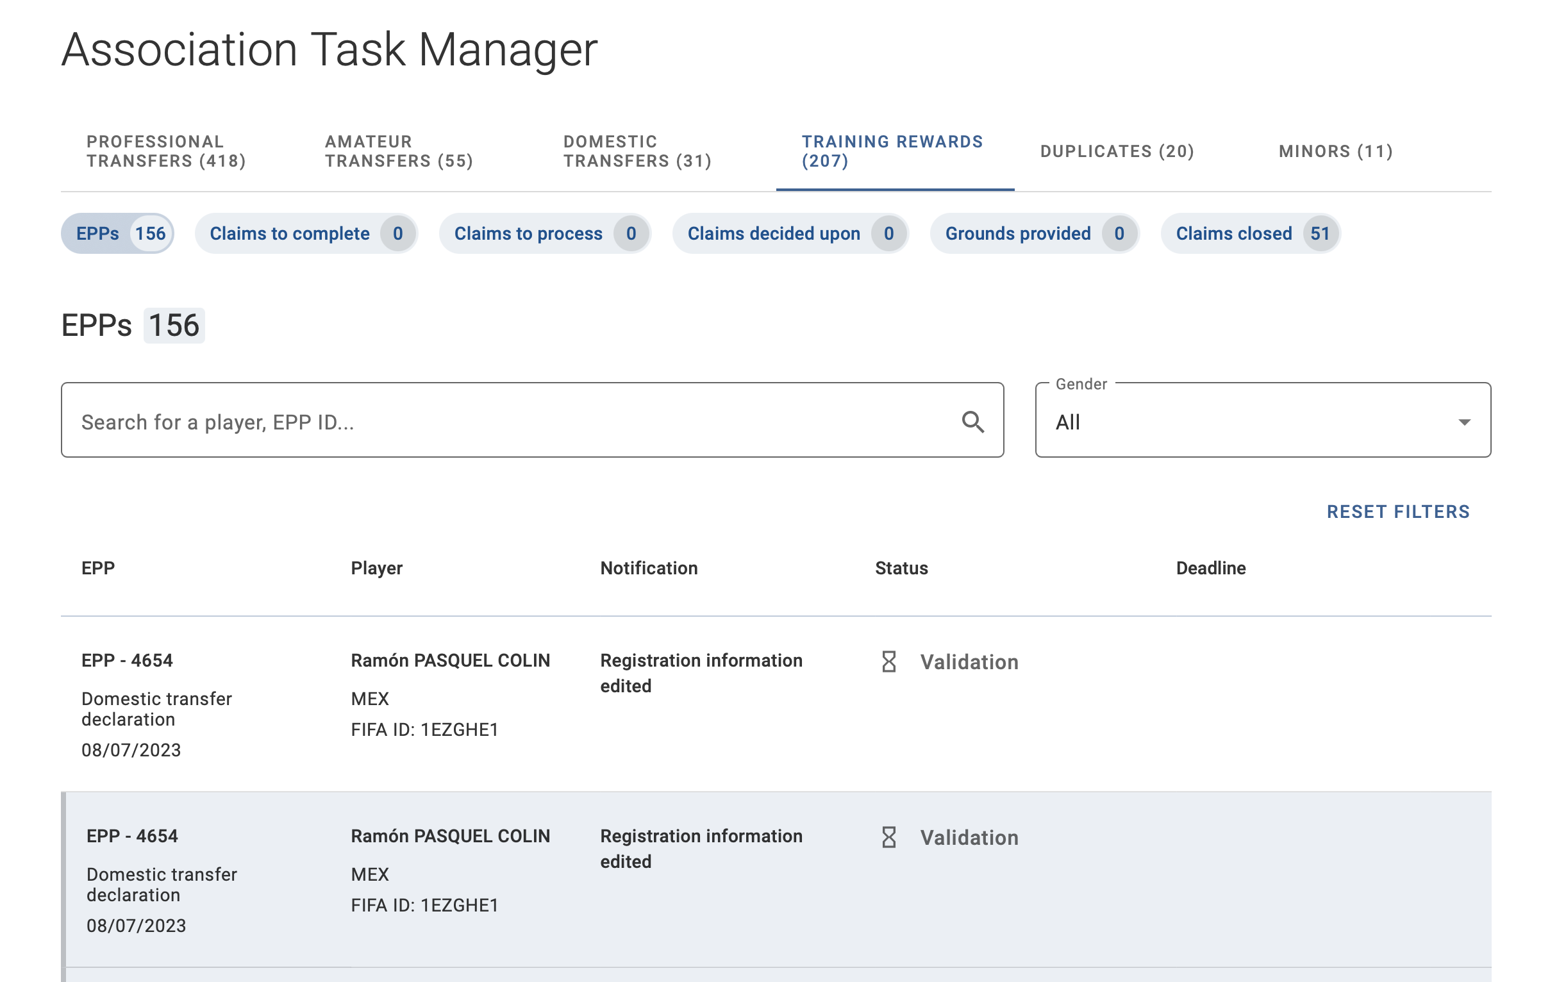Click FIFA ID 1EZGHE1 in highlighted row
This screenshot has height=982, width=1550.
[424, 906]
